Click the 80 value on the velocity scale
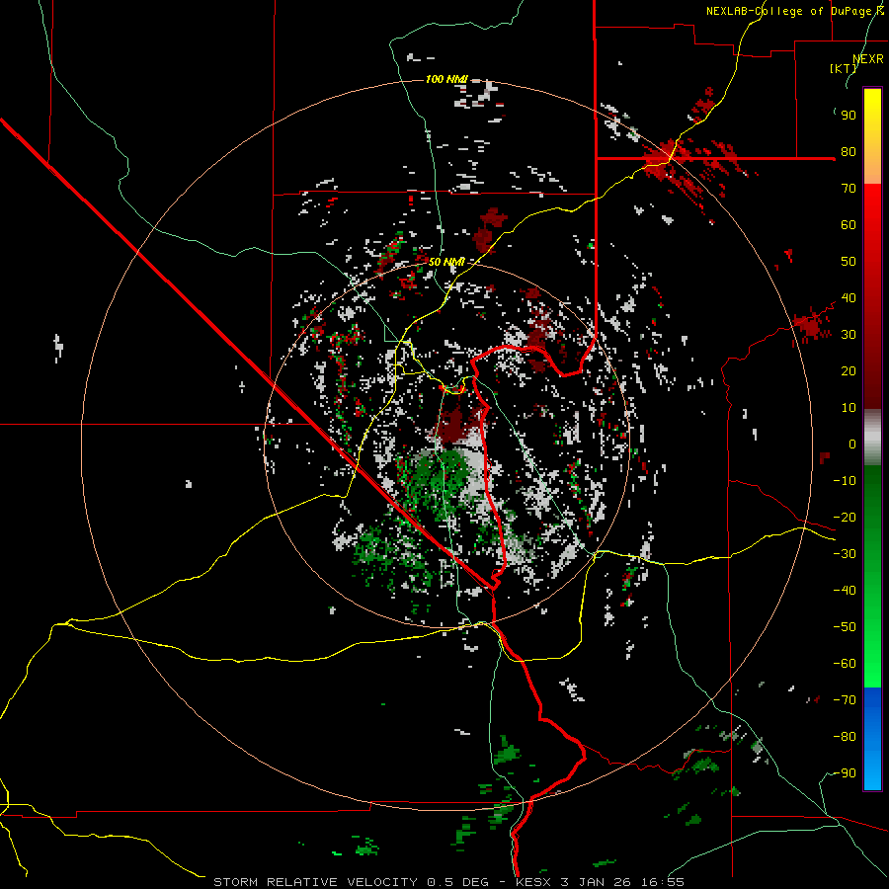 tap(849, 152)
